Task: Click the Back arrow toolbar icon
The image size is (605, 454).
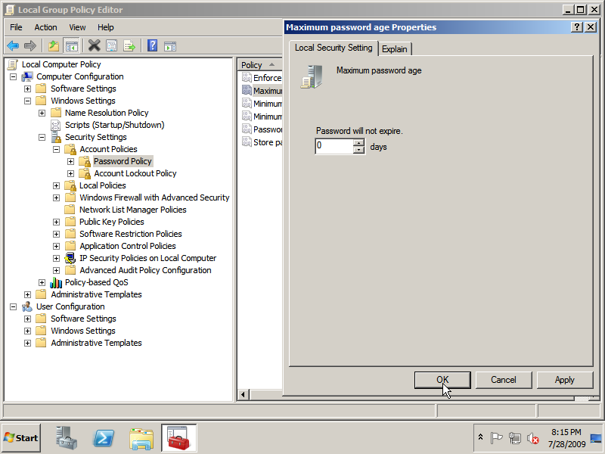Action: (x=13, y=46)
